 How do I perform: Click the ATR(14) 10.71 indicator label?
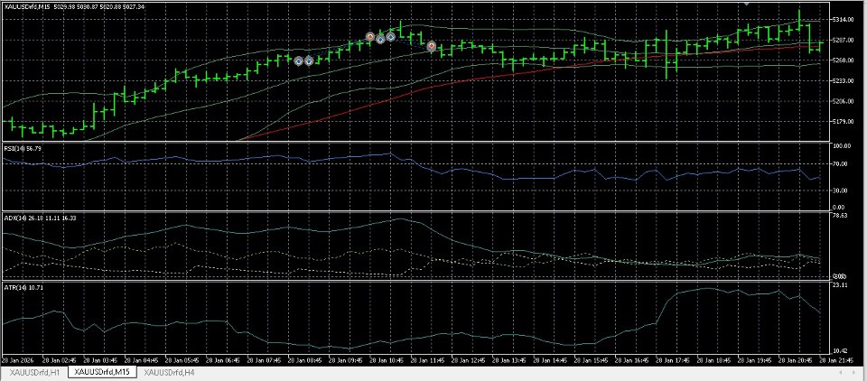coord(23,287)
